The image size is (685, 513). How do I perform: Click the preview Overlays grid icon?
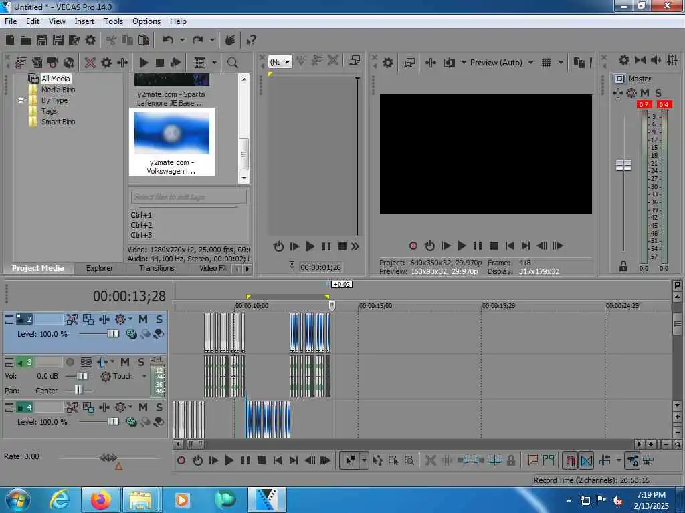(546, 63)
